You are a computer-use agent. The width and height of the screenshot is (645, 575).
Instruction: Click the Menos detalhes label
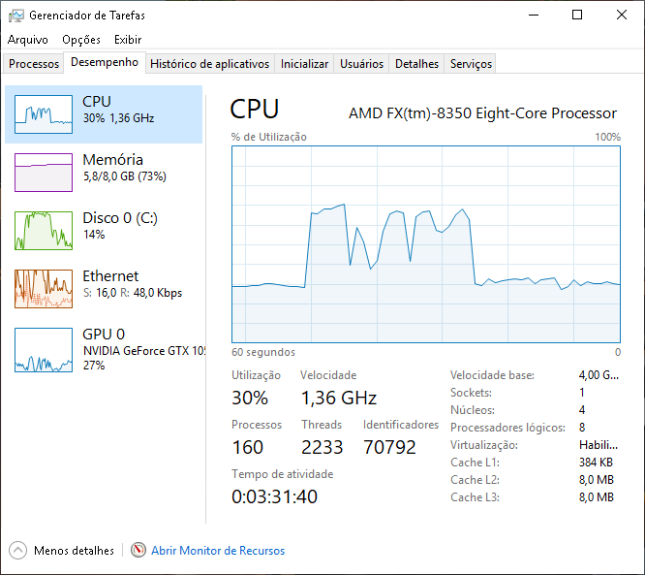click(74, 551)
